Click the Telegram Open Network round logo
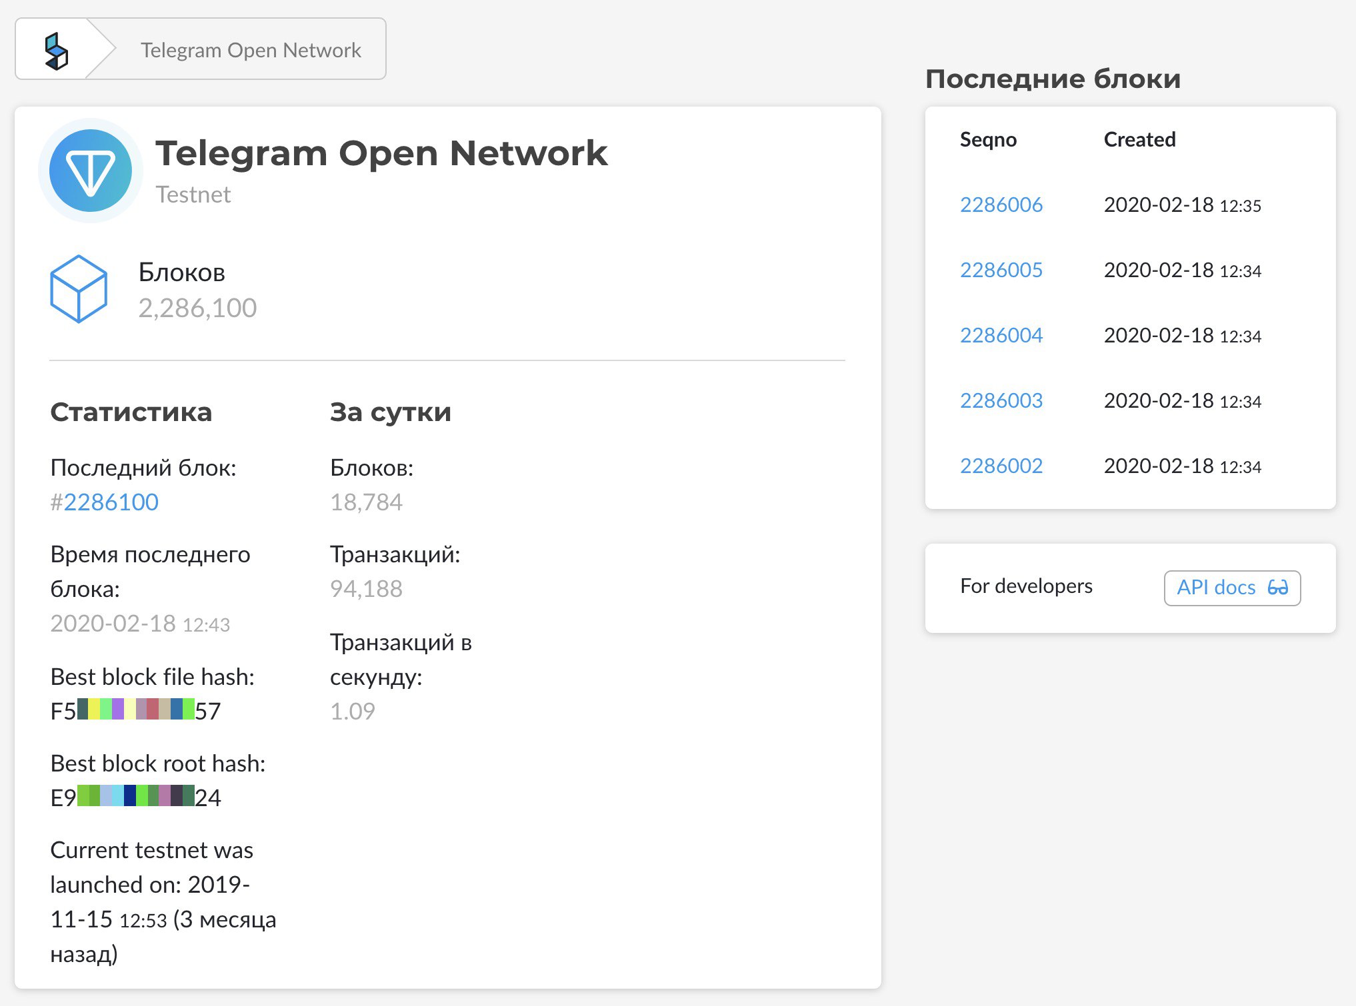The width and height of the screenshot is (1356, 1006). pos(91,171)
